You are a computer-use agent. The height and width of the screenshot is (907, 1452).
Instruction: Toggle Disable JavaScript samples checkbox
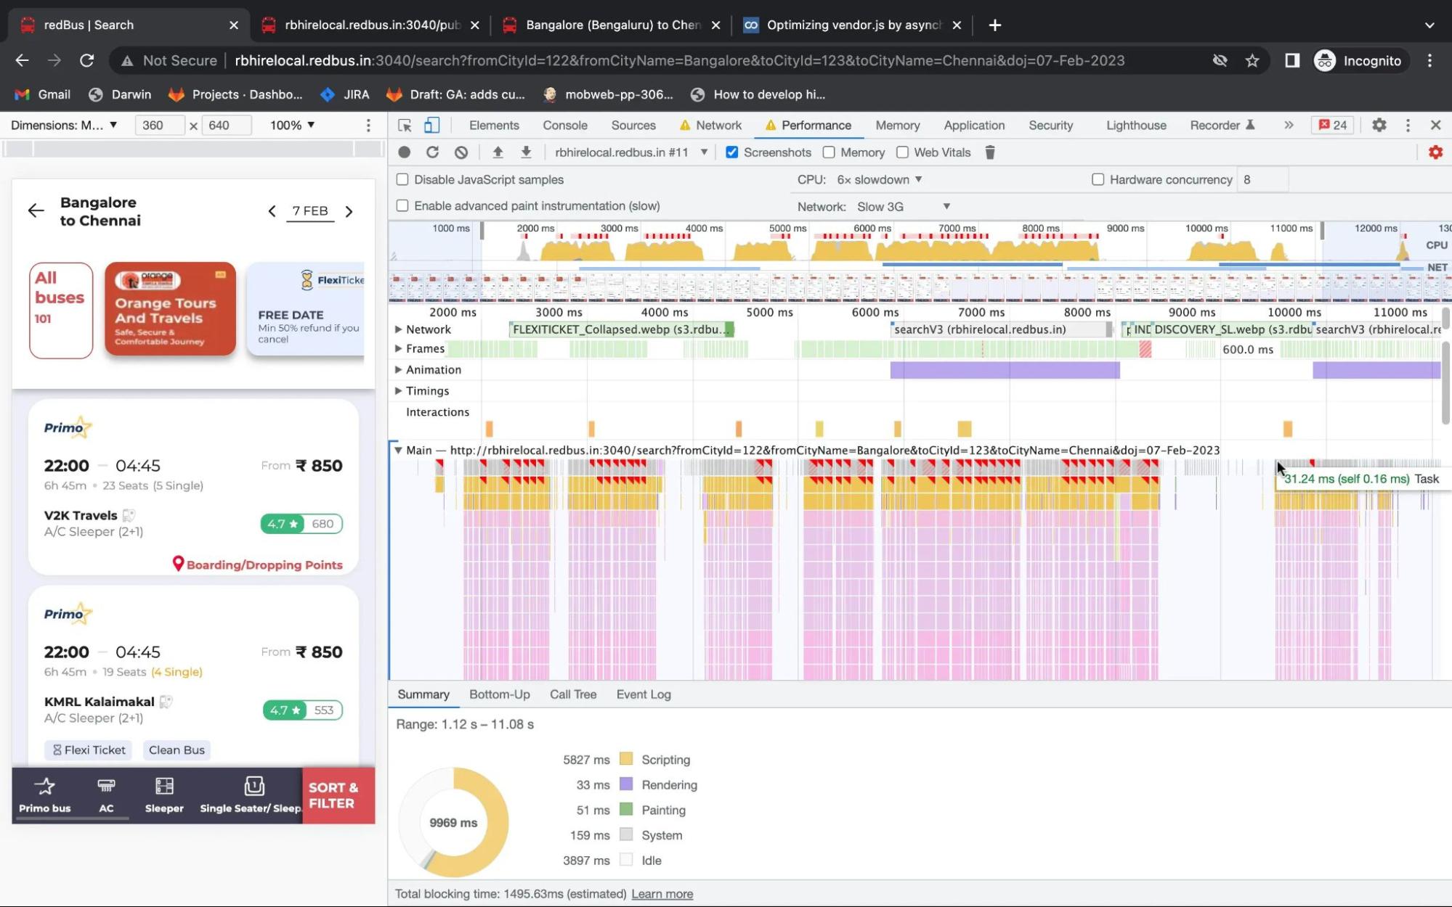click(x=404, y=178)
